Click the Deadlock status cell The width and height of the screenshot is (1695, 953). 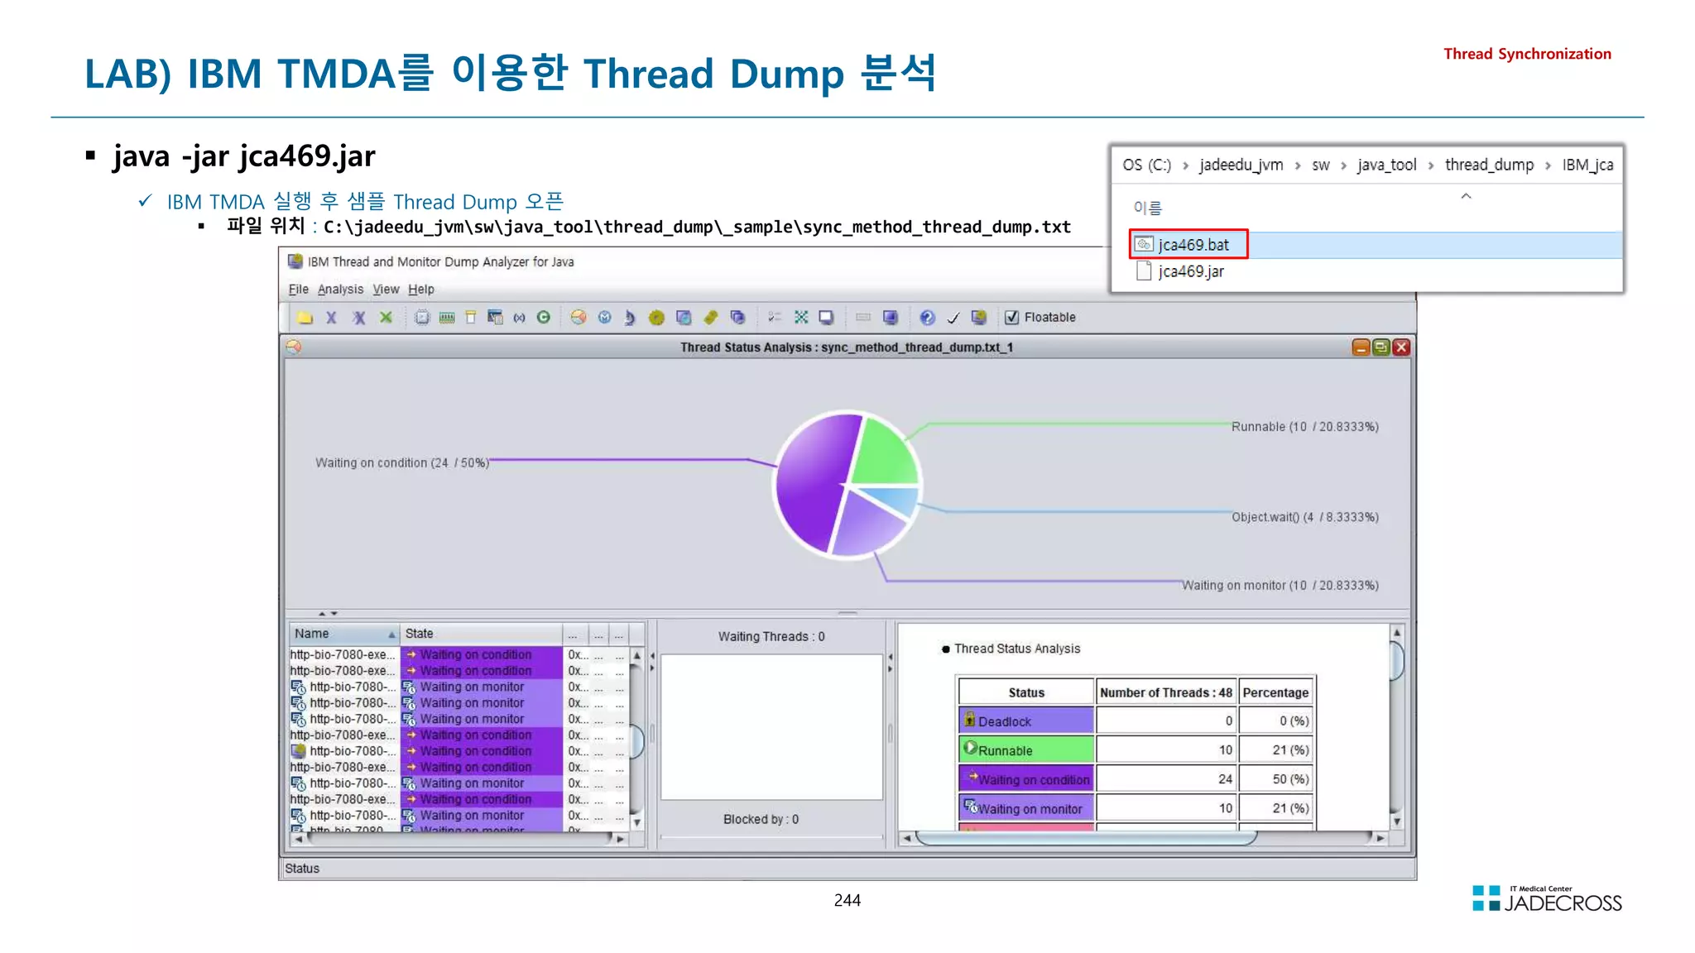(x=1026, y=721)
